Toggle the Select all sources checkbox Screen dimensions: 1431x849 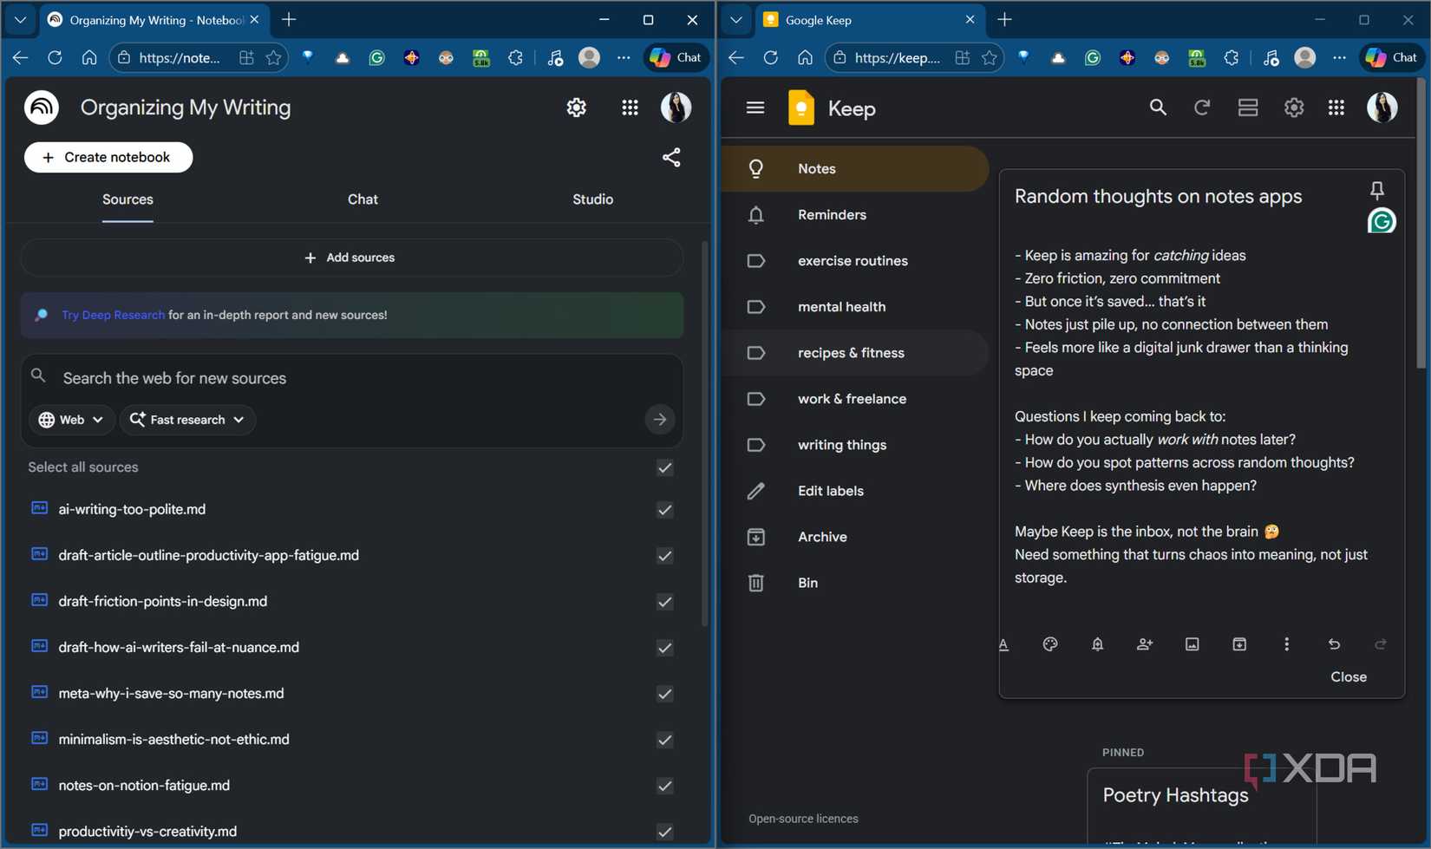click(x=665, y=468)
